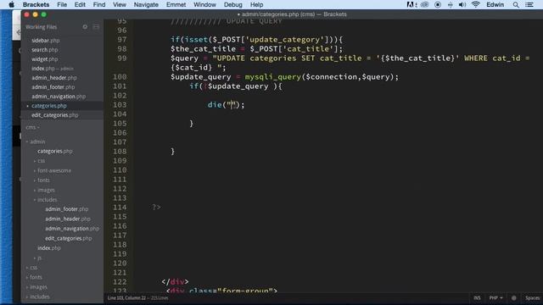Open the Edit menu
The height and width of the screenshot is (305, 543).
[x=80, y=4]
